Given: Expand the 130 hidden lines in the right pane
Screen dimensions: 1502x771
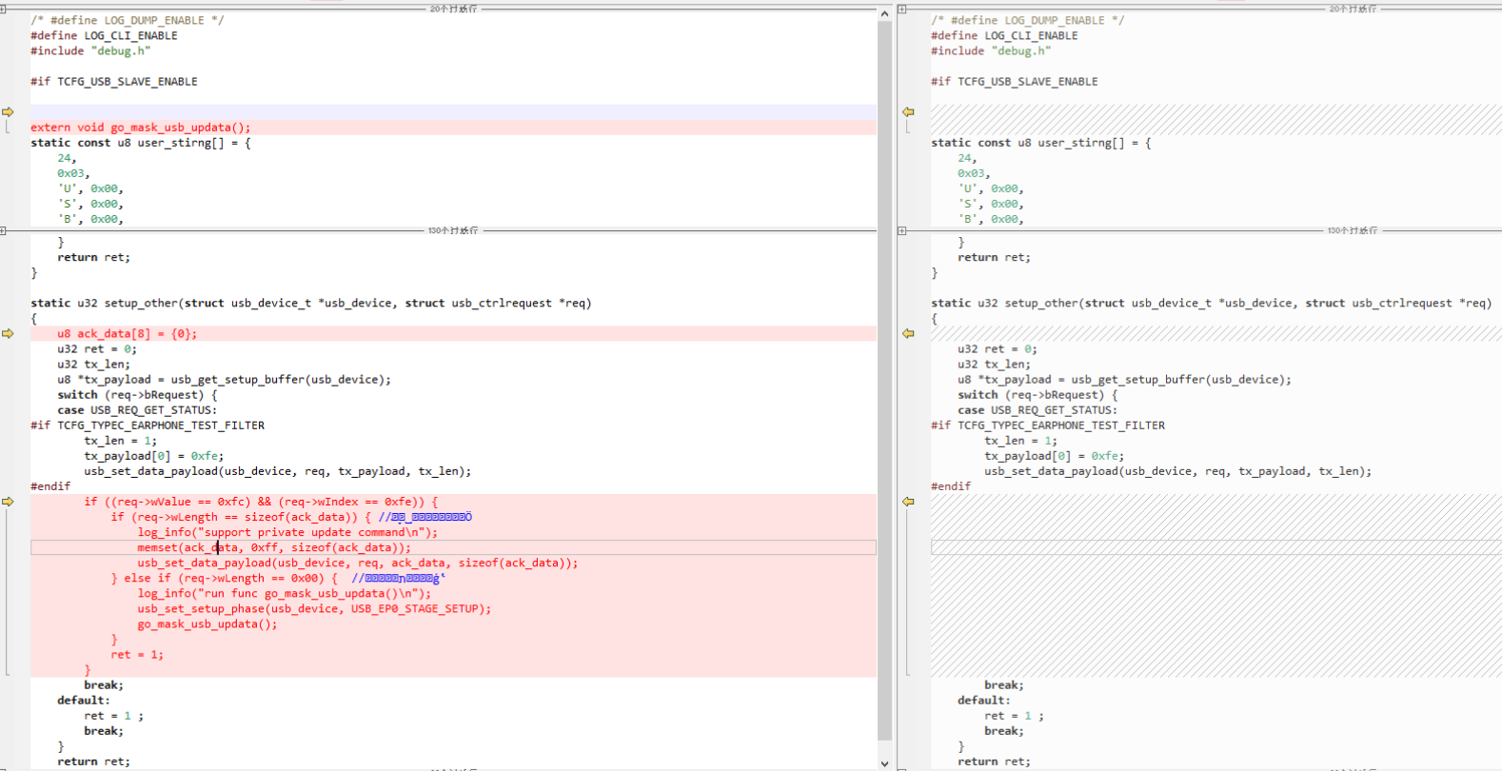Looking at the screenshot, I should pyautogui.click(x=902, y=230).
